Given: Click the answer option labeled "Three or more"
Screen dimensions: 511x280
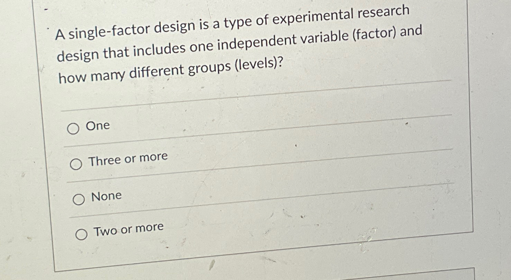Looking at the screenshot, I should (129, 159).
